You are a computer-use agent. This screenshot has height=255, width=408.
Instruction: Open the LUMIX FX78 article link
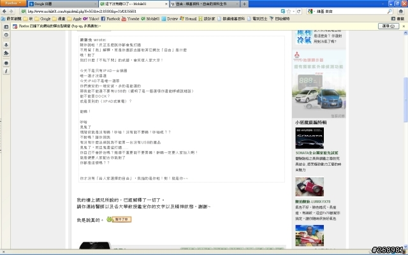click(x=312, y=201)
